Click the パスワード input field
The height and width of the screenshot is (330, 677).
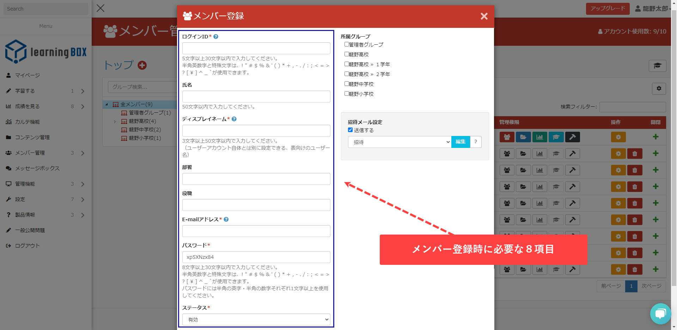pyautogui.click(x=256, y=257)
